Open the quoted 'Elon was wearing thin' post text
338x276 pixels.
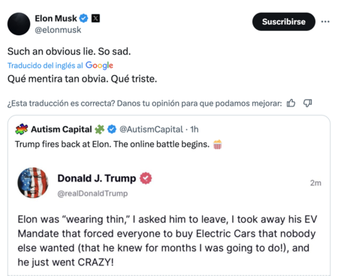tap(167, 241)
